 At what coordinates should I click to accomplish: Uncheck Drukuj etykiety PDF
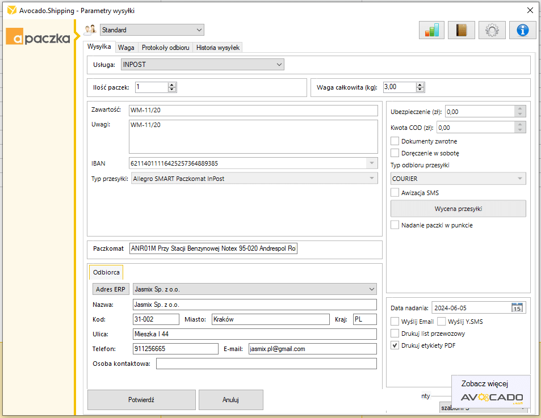[x=395, y=345]
